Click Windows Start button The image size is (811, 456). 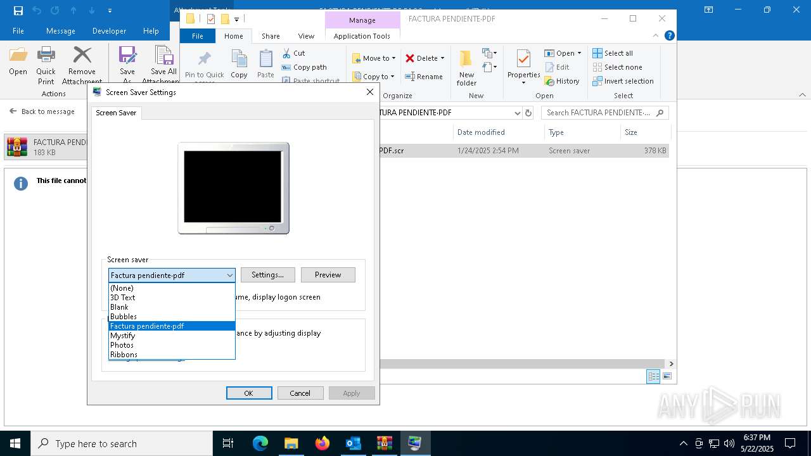[15, 443]
